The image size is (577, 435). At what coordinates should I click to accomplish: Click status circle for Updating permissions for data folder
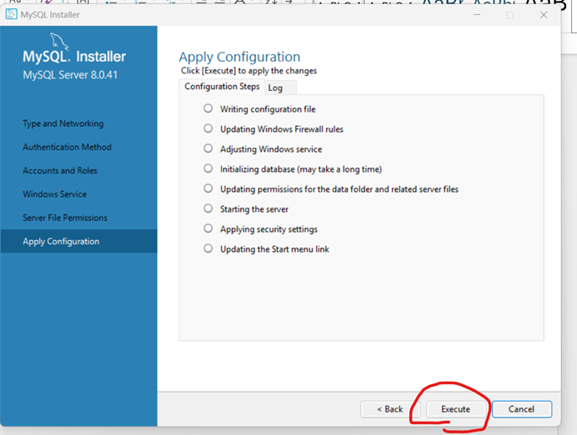click(208, 188)
